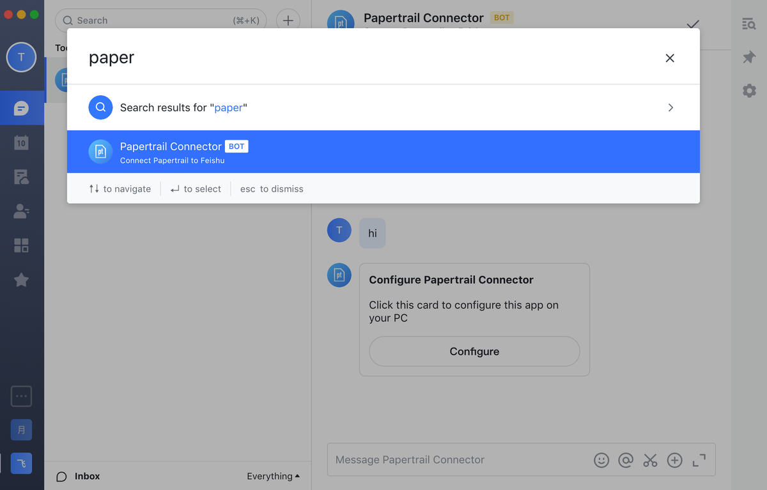
Task: Click the emoji picker icon
Action: pos(601,460)
